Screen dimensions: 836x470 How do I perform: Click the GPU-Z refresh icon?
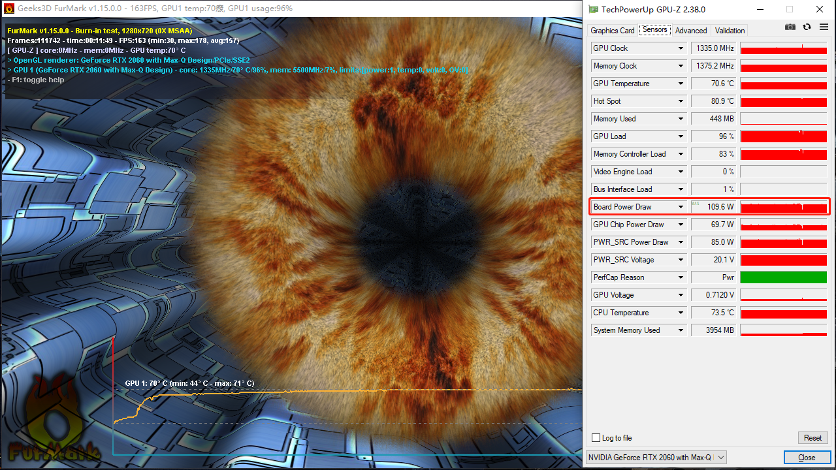(x=807, y=27)
